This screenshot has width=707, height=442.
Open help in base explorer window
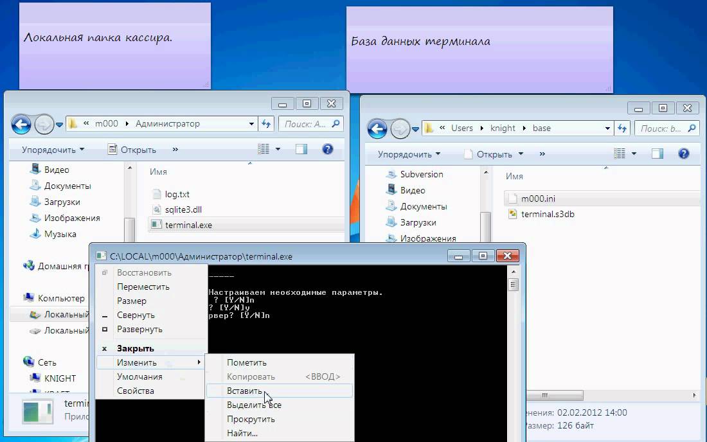click(684, 154)
